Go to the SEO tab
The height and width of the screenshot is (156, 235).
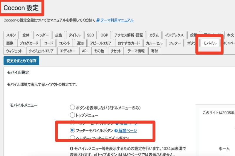point(90,35)
